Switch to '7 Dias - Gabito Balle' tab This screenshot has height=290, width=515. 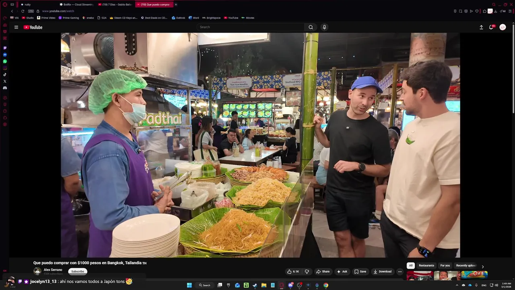click(115, 4)
